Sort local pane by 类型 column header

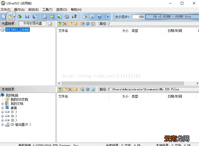(x=146, y=96)
